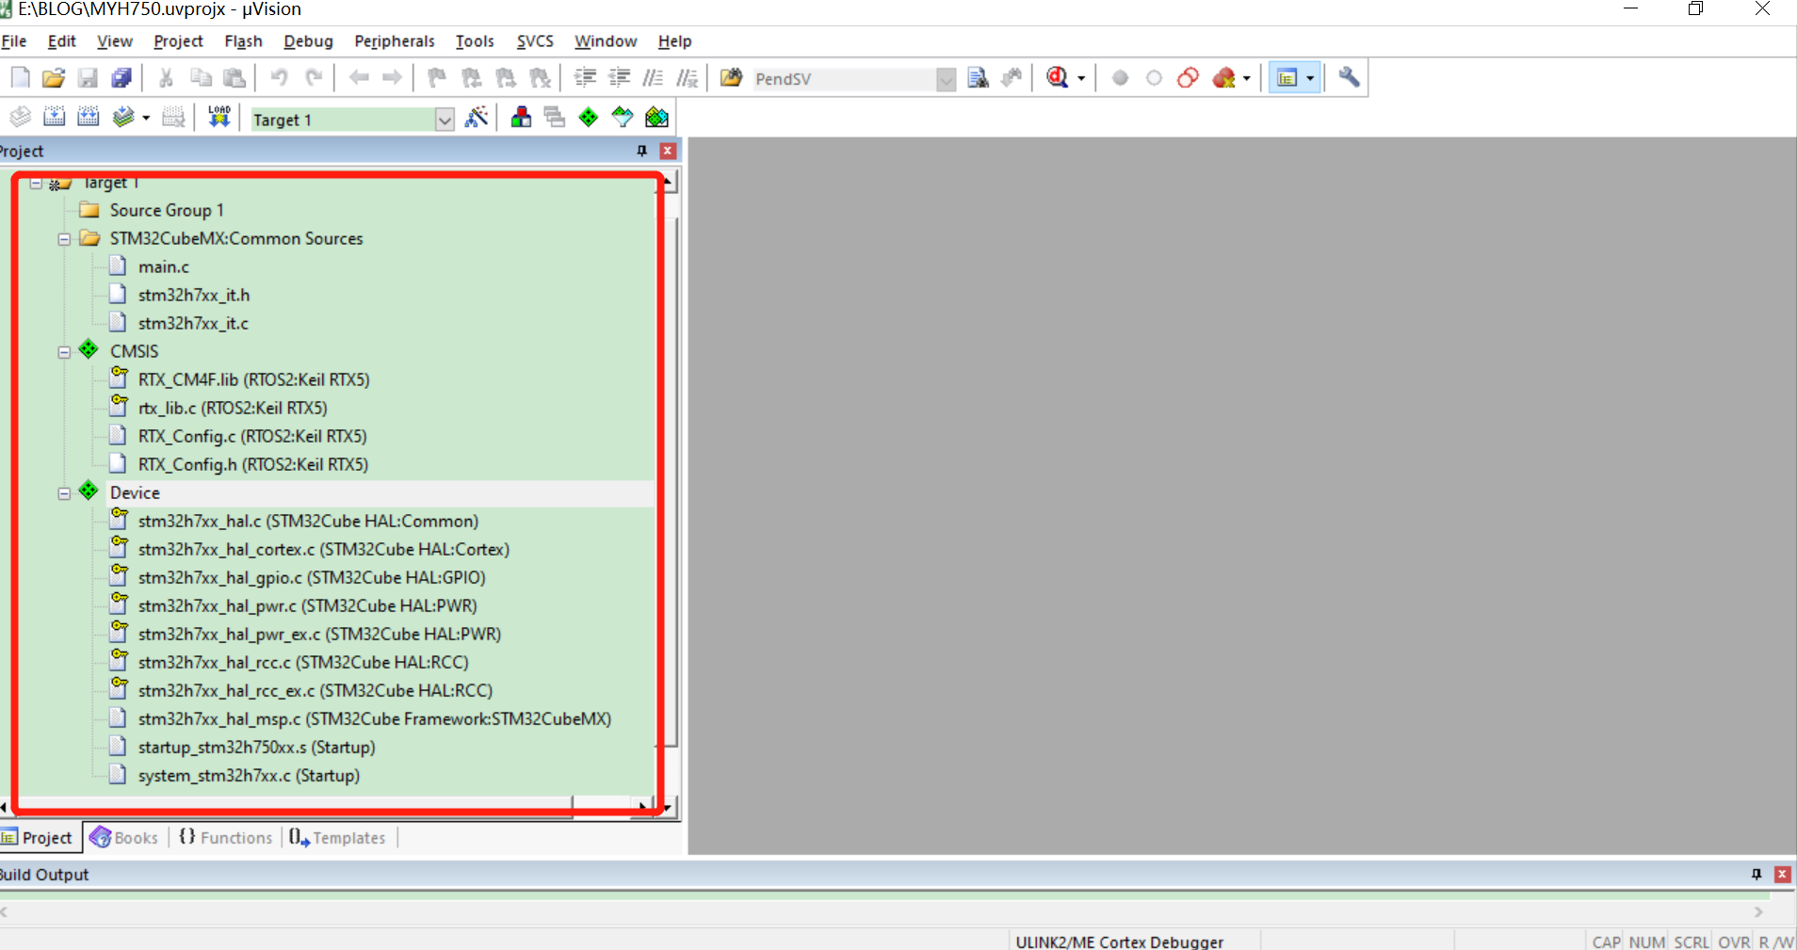The width and height of the screenshot is (1797, 950).
Task: Rebuild all target files
Action: tap(89, 116)
